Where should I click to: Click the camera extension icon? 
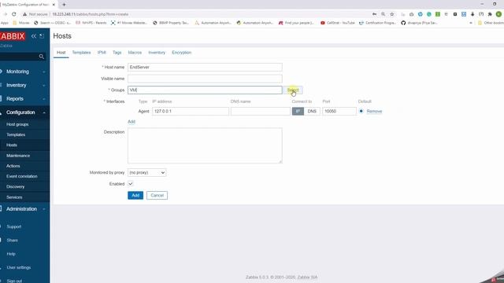click(411, 14)
